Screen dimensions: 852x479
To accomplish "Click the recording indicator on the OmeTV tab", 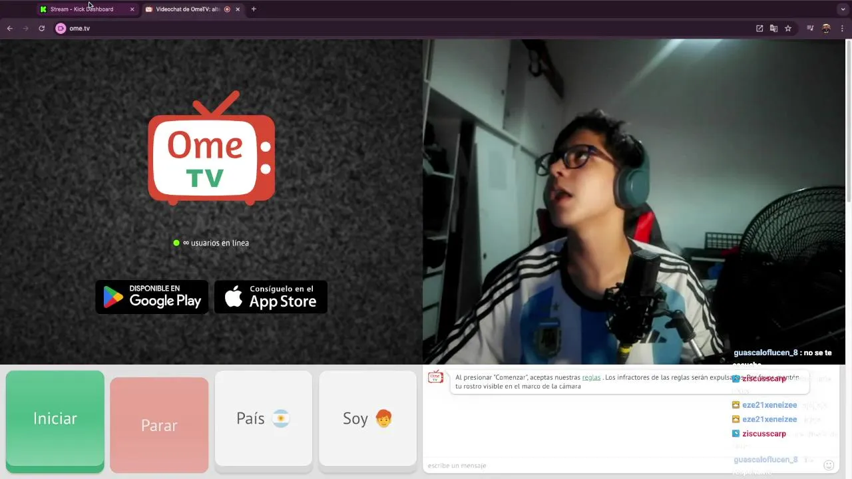I will click(x=227, y=9).
